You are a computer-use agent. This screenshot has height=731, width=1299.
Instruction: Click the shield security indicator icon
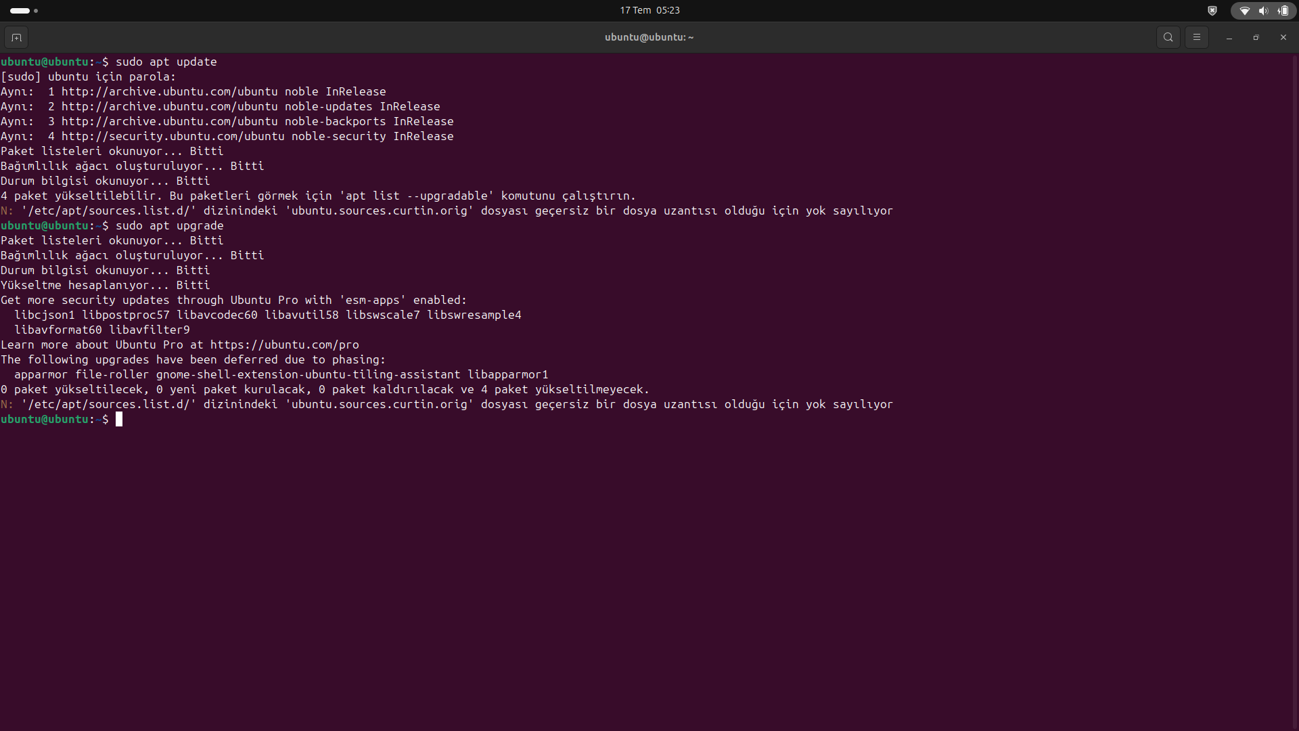(x=1212, y=10)
